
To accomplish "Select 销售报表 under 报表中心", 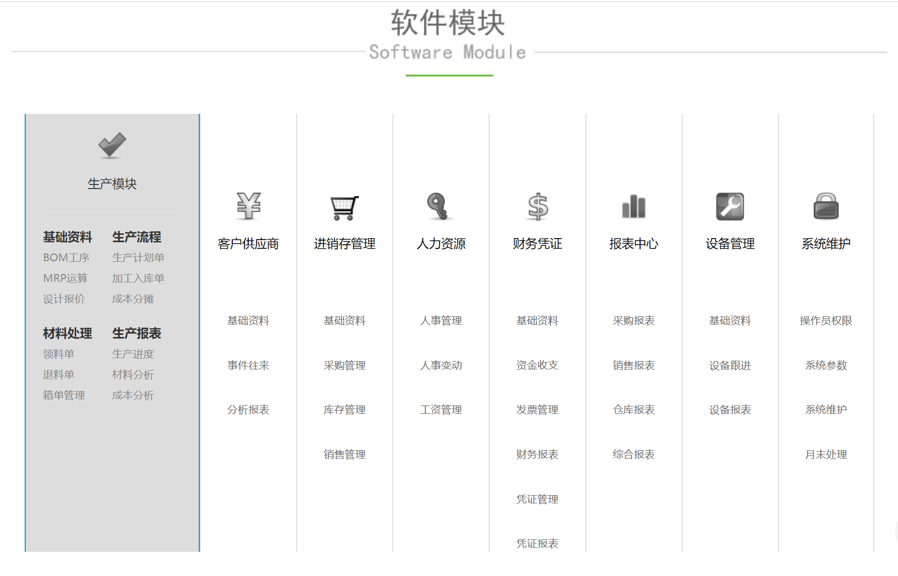I will [634, 365].
